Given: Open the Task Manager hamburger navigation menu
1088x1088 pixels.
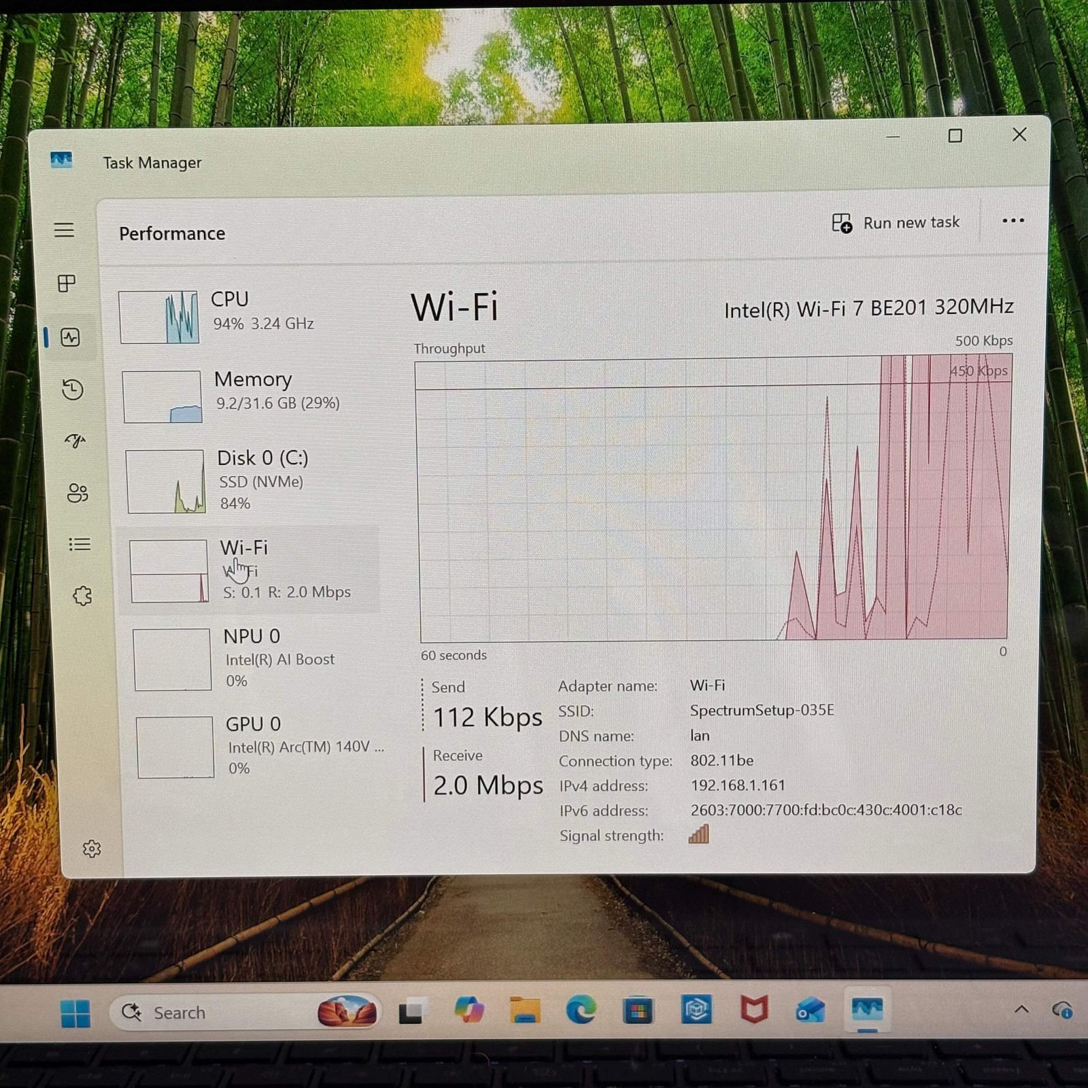Looking at the screenshot, I should coord(64,230).
